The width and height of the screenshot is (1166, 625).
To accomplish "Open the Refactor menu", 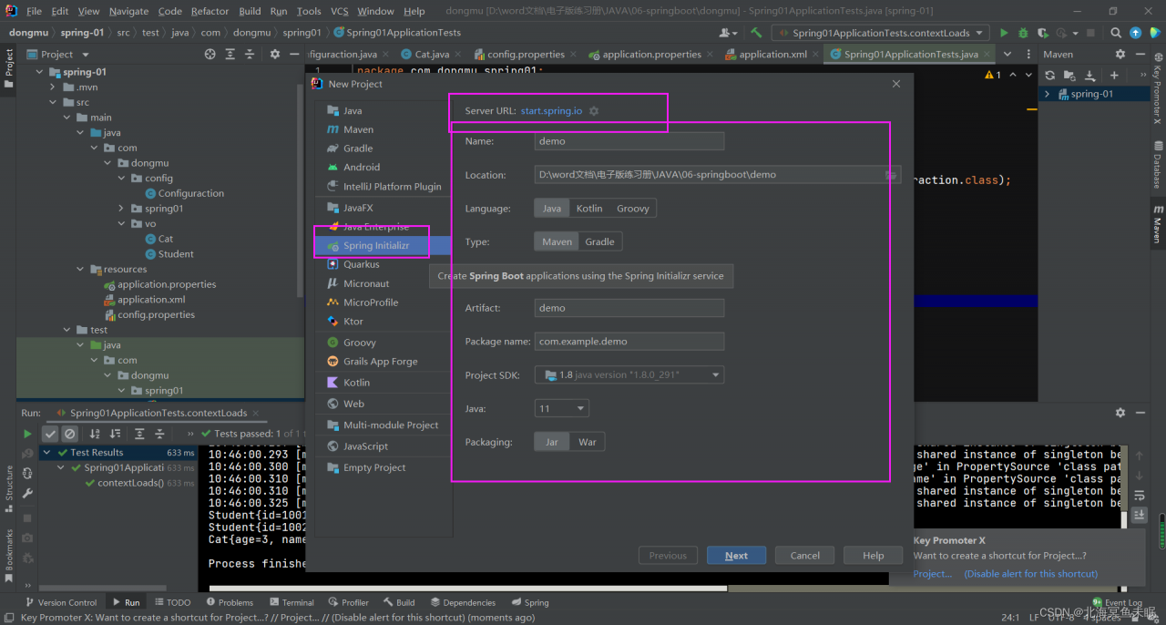I will tap(210, 11).
